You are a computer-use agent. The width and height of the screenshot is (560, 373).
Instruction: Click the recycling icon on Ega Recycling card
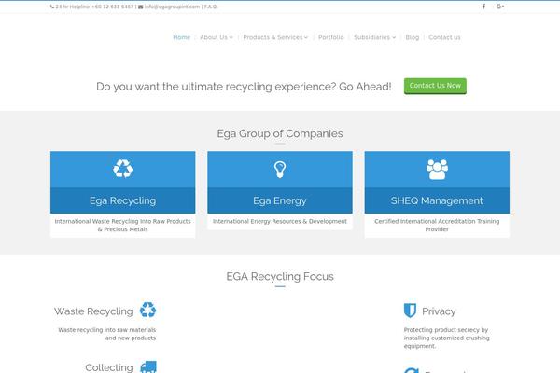point(123,169)
